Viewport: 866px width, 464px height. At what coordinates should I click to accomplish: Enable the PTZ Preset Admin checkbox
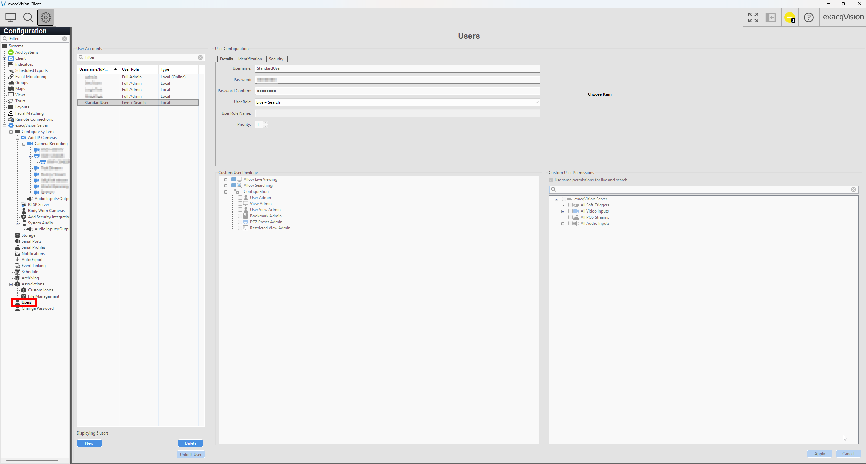click(x=240, y=222)
